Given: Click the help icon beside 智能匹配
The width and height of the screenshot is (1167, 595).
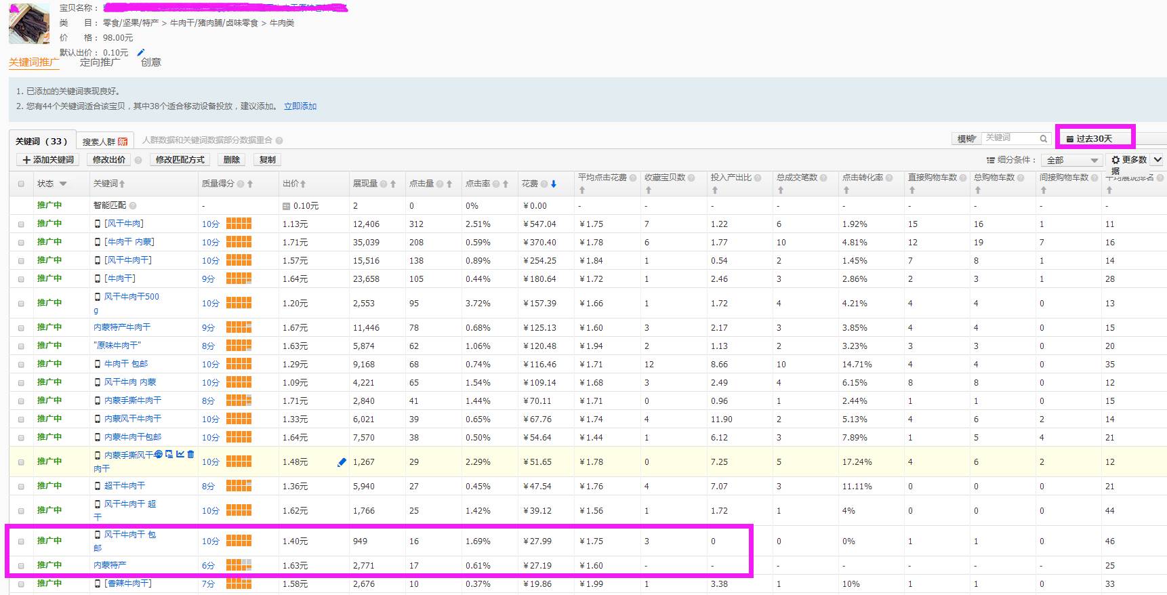Looking at the screenshot, I should click(133, 205).
